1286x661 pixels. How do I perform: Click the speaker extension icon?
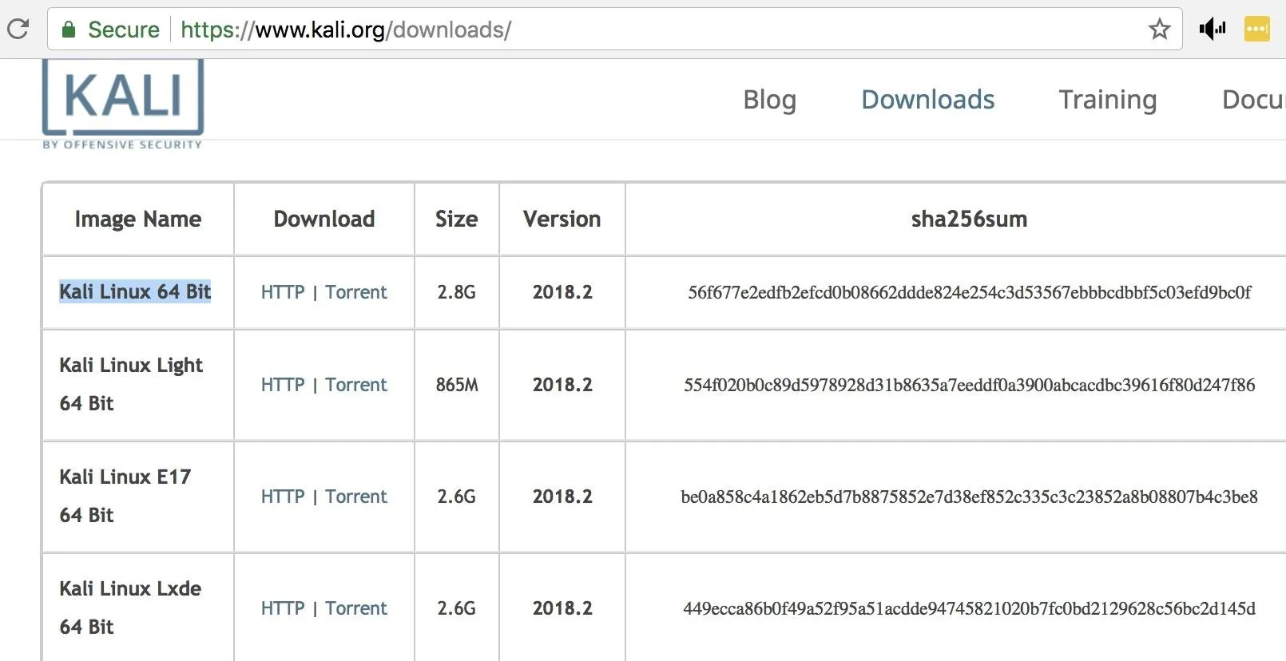(x=1212, y=30)
